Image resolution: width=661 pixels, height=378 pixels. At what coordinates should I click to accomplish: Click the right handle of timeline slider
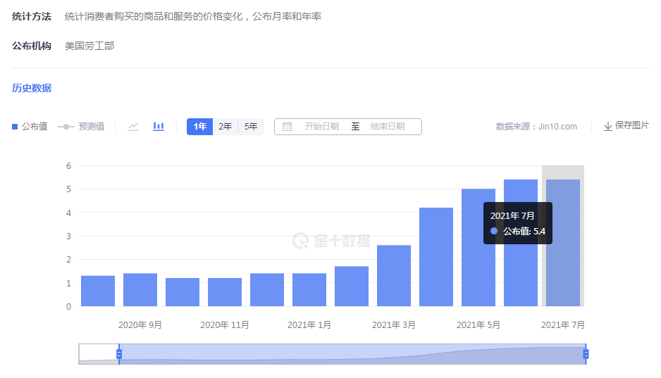[586, 354]
